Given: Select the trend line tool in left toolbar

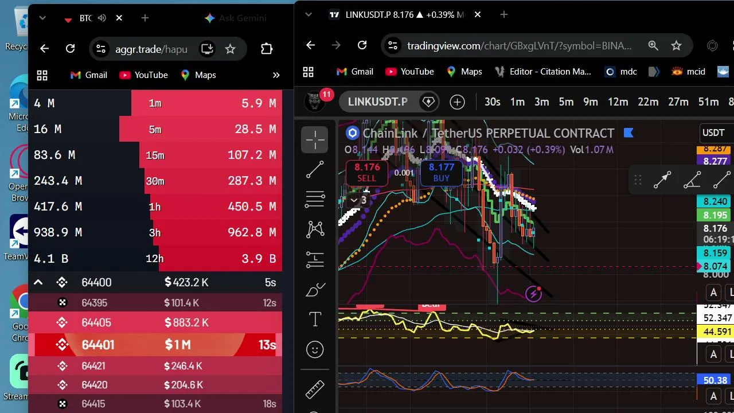Looking at the screenshot, I should point(315,169).
